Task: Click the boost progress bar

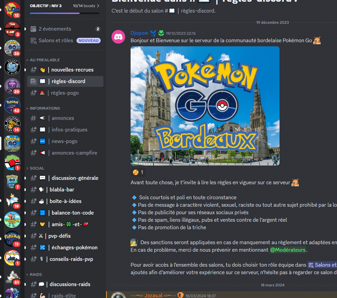Action: [65, 13]
